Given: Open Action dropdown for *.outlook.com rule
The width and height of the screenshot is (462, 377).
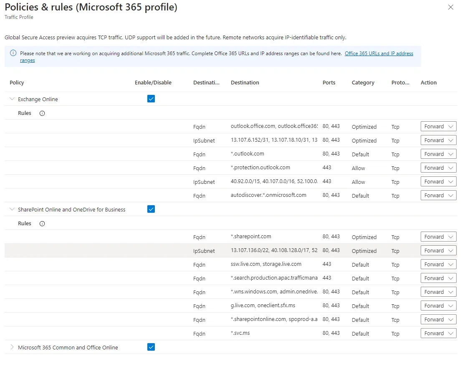Looking at the screenshot, I should click(439, 154).
